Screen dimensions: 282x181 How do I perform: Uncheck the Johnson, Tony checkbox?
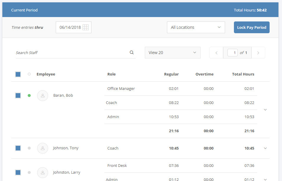tap(18, 148)
